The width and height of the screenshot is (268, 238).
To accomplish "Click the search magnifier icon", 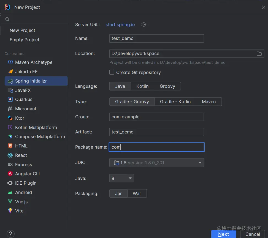I will 7,19.
